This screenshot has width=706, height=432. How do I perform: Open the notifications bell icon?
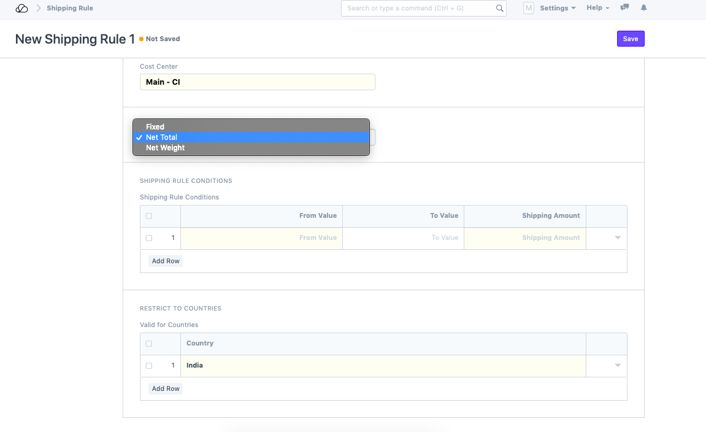click(x=643, y=8)
